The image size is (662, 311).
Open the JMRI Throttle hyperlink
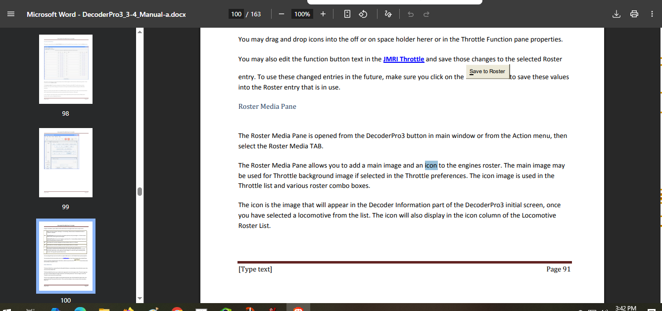click(x=403, y=59)
